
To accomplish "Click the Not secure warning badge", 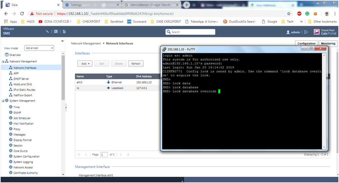I will click(x=41, y=13).
